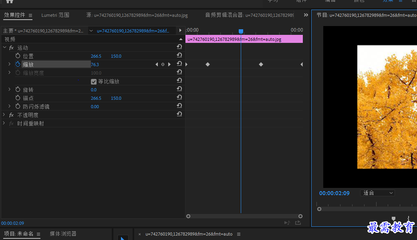Toggle animation stopwatch for 位置
This screenshot has height=240, width=417.
click(x=18, y=56)
